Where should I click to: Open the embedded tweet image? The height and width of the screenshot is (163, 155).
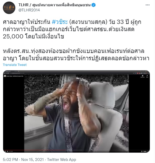coord(76,111)
